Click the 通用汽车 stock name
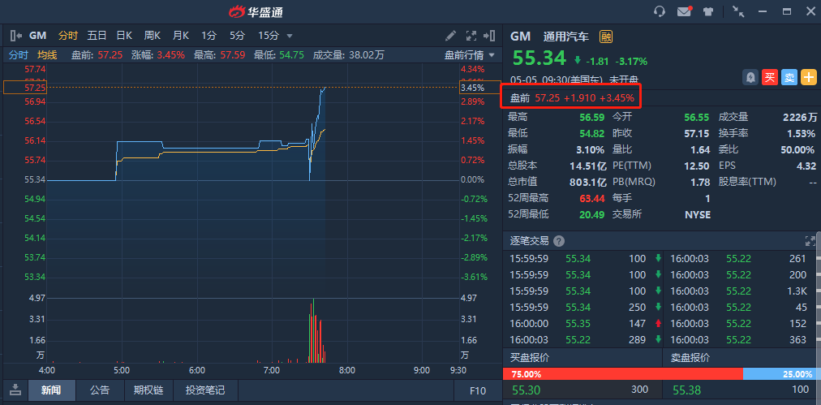Viewport: 821px width, 405px height. pyautogui.click(x=566, y=37)
